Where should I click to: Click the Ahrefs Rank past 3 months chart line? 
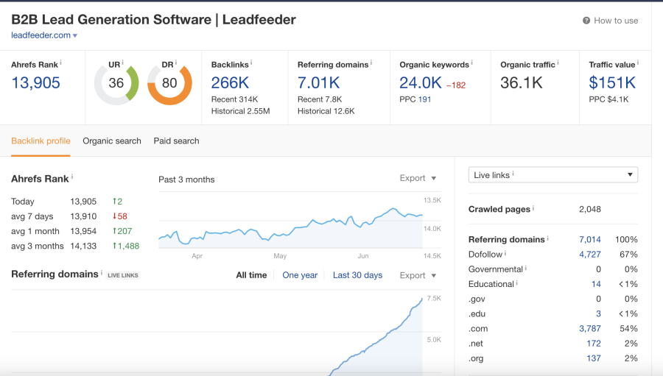[290, 226]
